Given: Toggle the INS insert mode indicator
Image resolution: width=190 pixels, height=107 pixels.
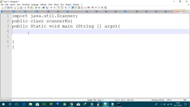Looking at the screenshot, I should 185,100.
